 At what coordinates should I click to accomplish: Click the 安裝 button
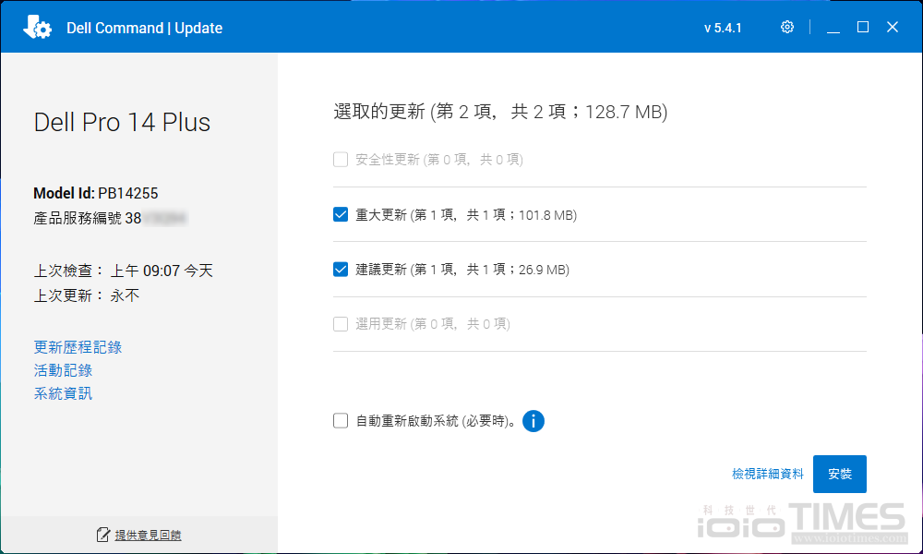coord(839,474)
